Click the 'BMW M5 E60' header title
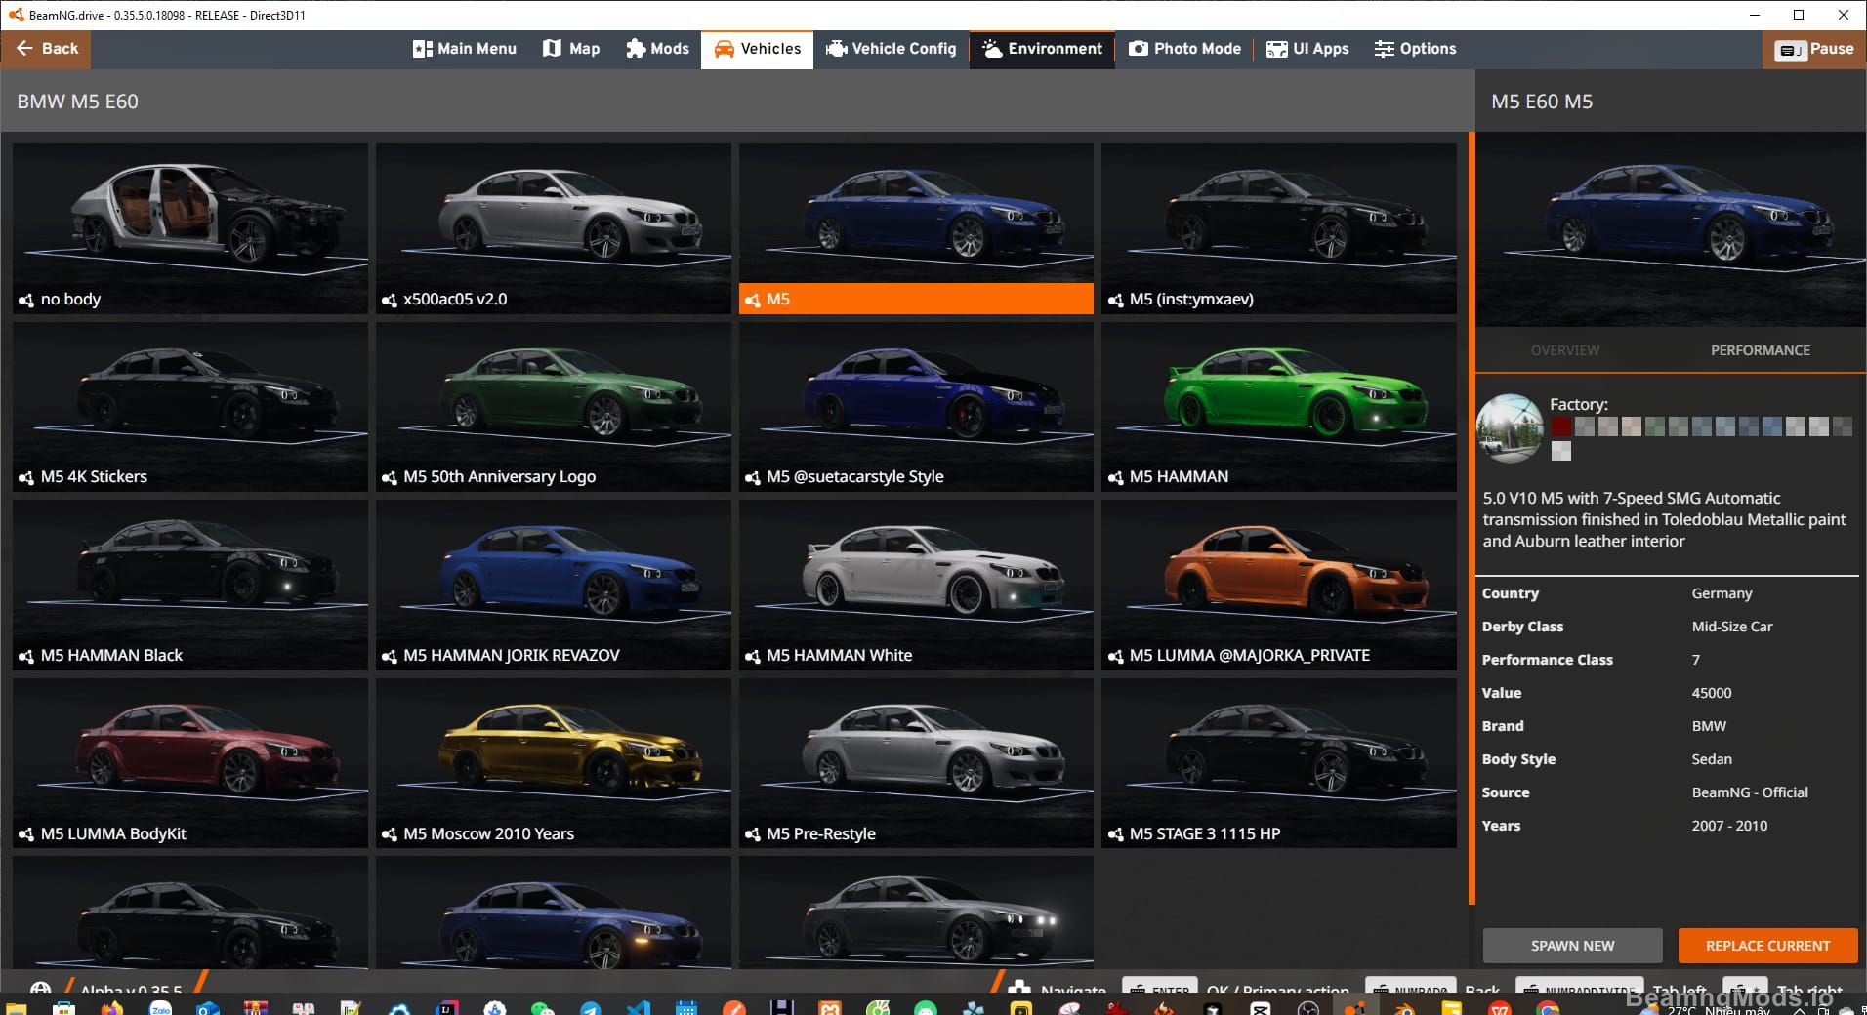The width and height of the screenshot is (1867, 1015). [77, 101]
